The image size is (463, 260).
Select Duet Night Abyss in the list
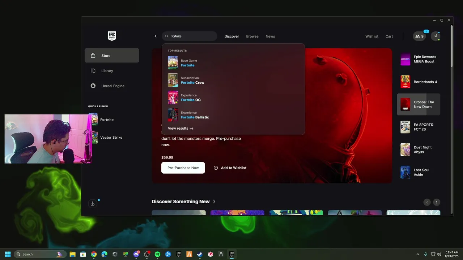point(419,149)
